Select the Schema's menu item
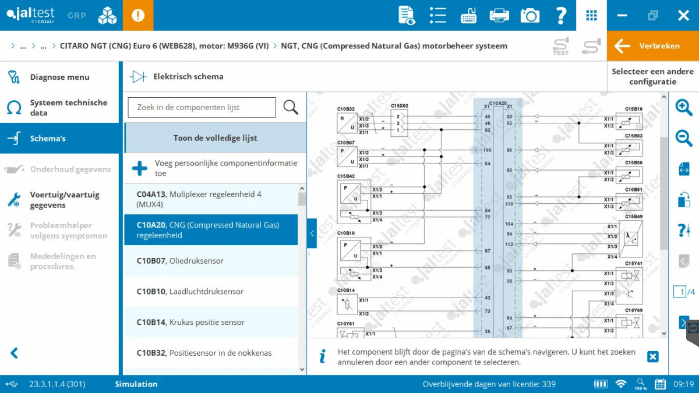The image size is (699, 393). (x=59, y=139)
